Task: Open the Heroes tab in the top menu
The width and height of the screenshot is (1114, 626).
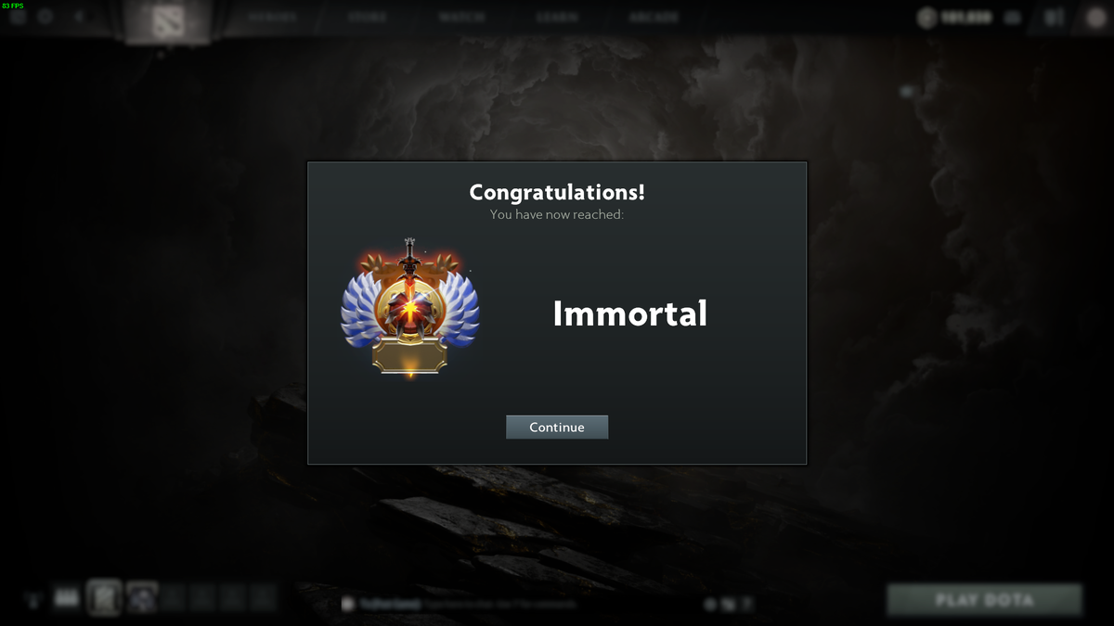Action: click(273, 17)
